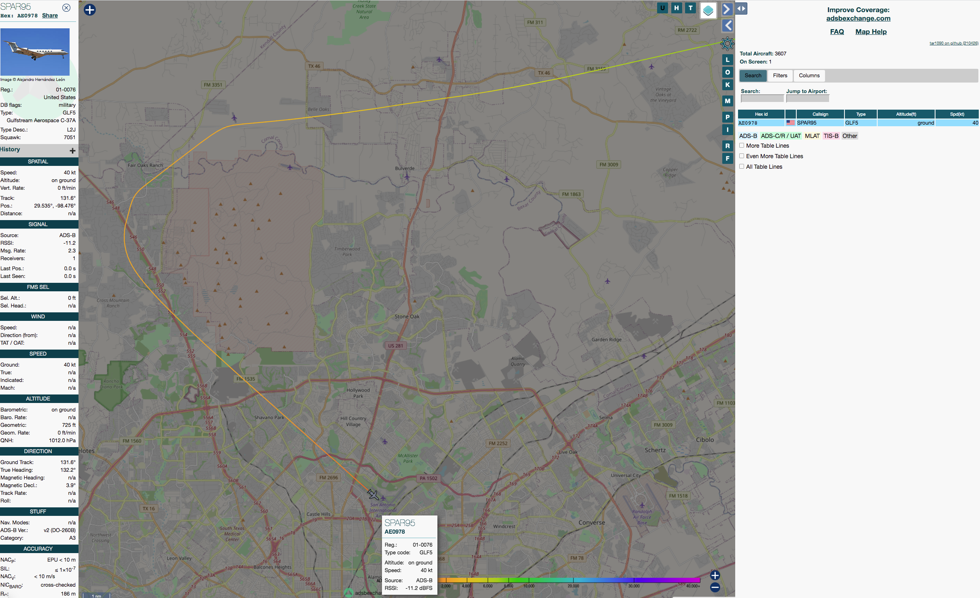Image resolution: width=980 pixels, height=598 pixels.
Task: Toggle the M map button
Action: 728,101
